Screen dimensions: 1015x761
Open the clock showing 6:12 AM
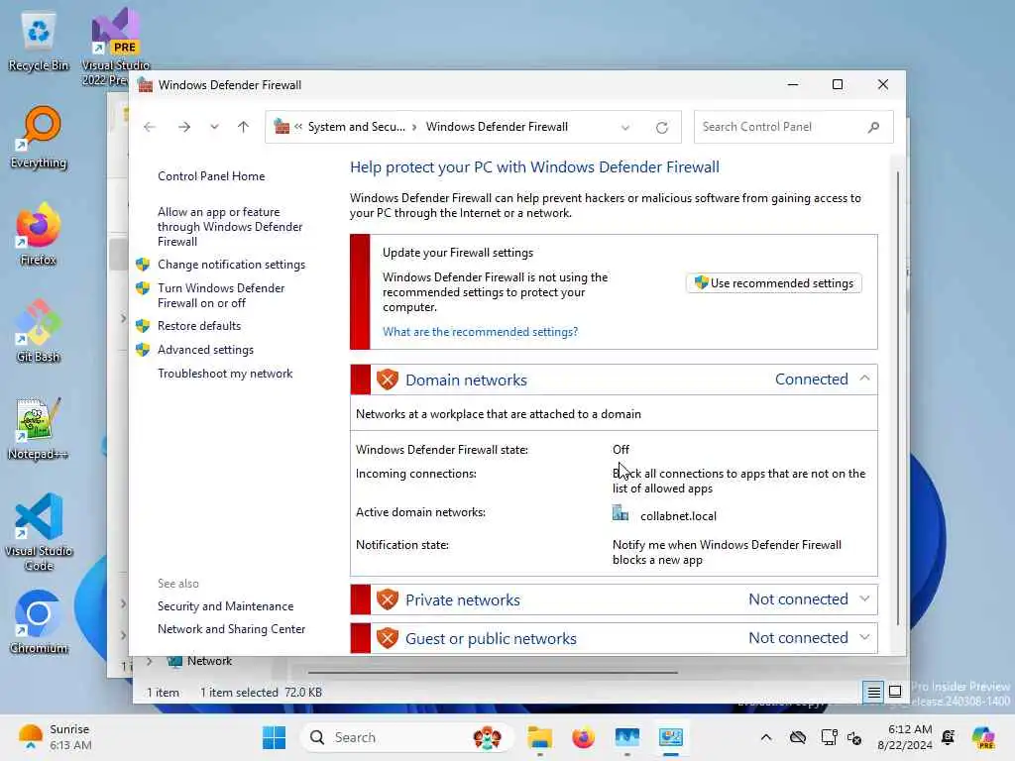click(904, 737)
